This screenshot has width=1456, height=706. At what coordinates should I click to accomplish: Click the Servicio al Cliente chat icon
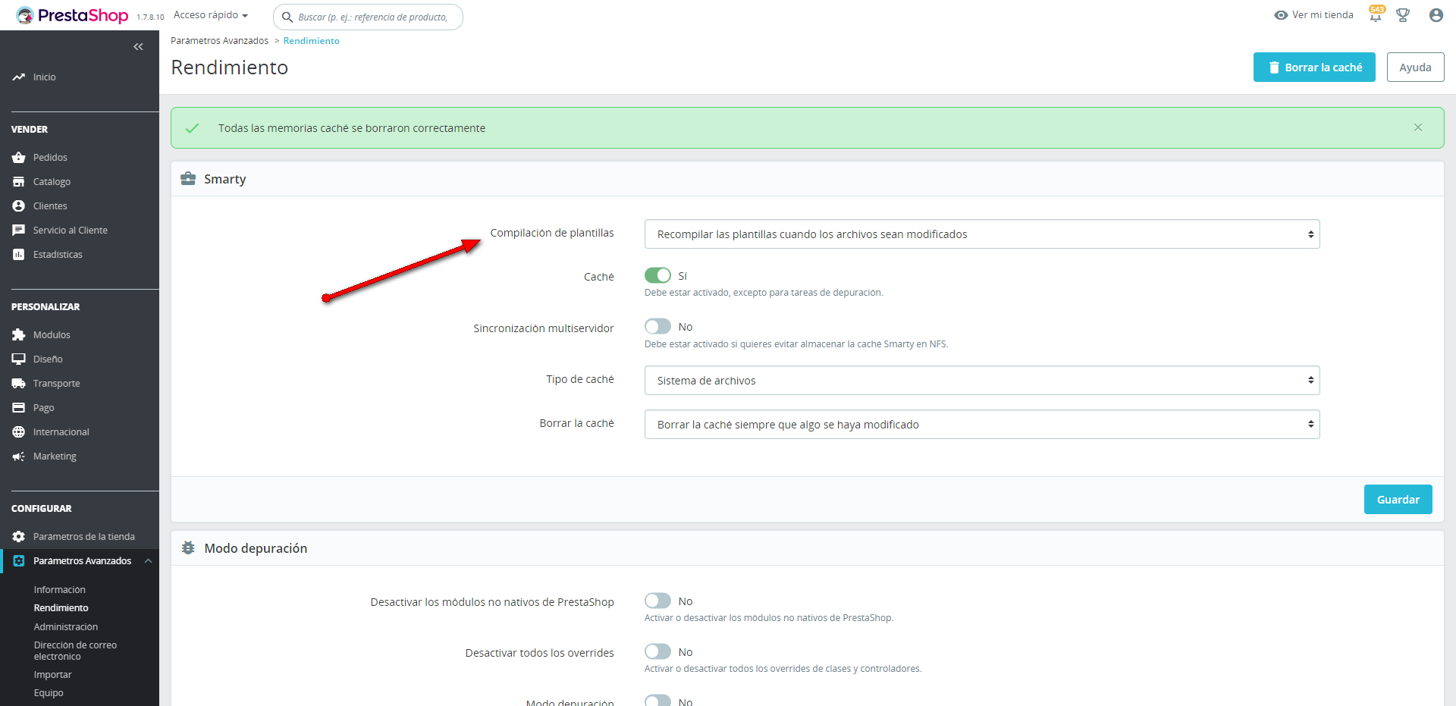click(18, 231)
